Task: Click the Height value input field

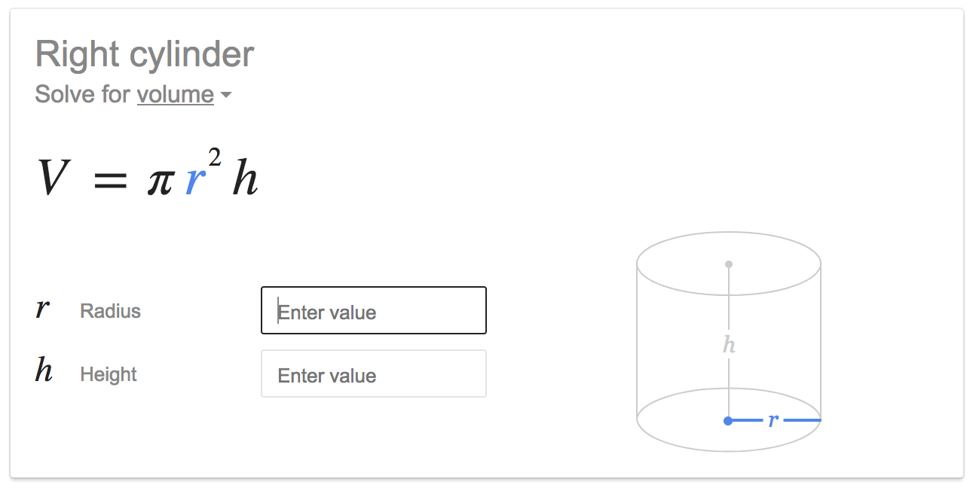Action: (373, 374)
